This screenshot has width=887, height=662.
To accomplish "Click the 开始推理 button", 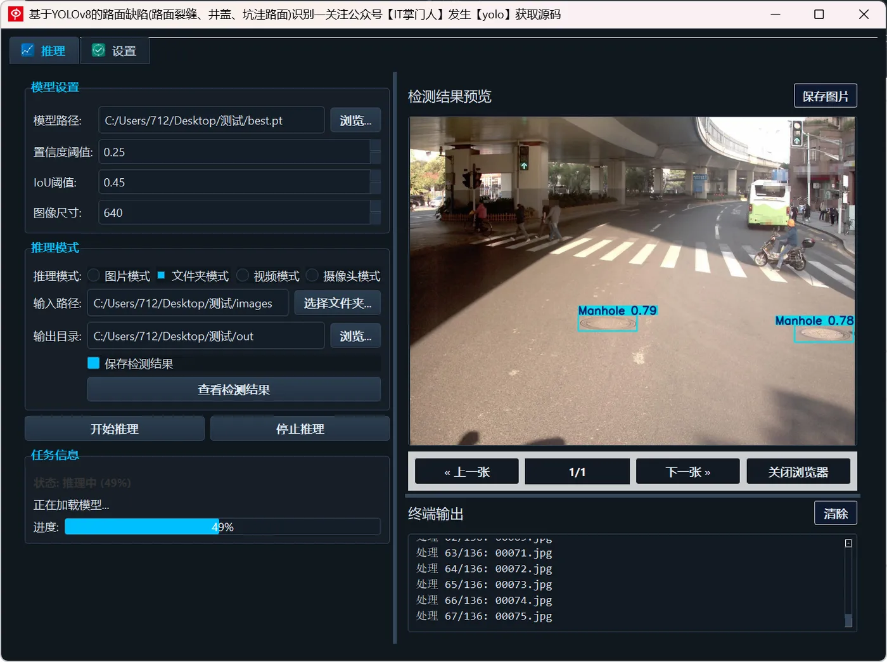I will pos(115,429).
